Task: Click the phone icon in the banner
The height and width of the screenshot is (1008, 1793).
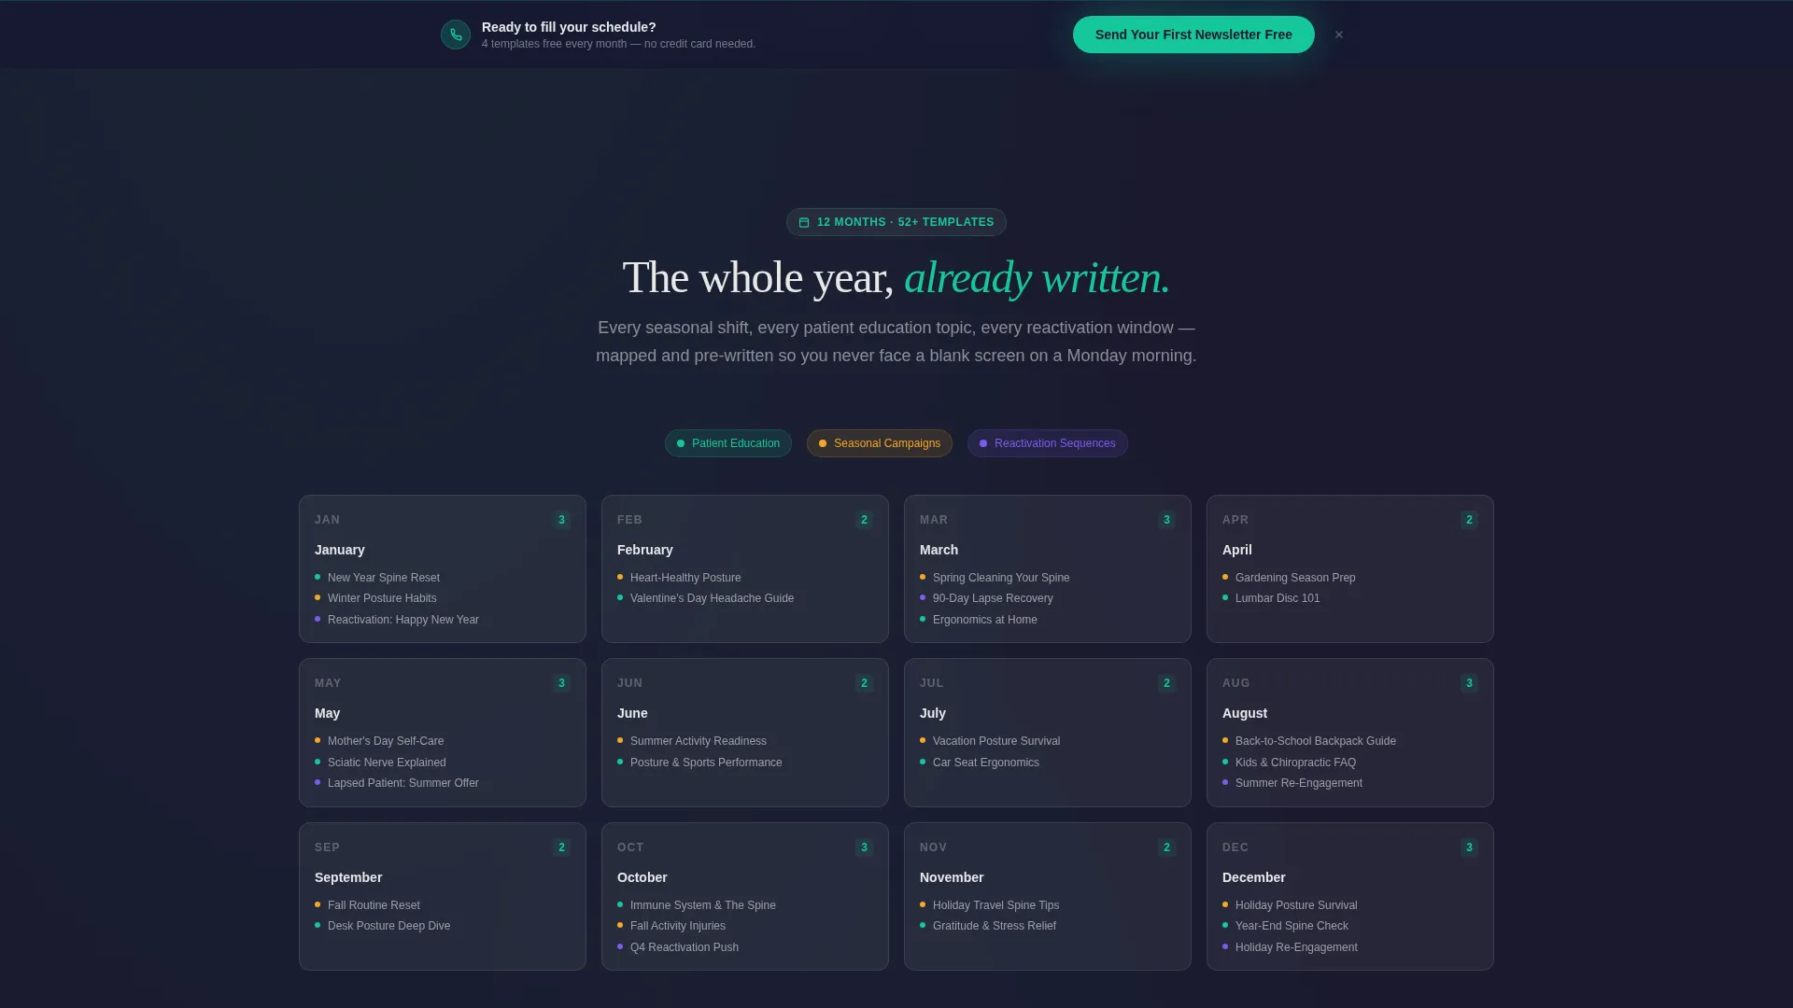Action: point(456,35)
